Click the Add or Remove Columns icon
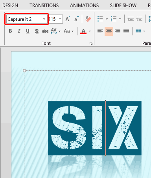Viewport: 151px width, 178px height. (138, 31)
